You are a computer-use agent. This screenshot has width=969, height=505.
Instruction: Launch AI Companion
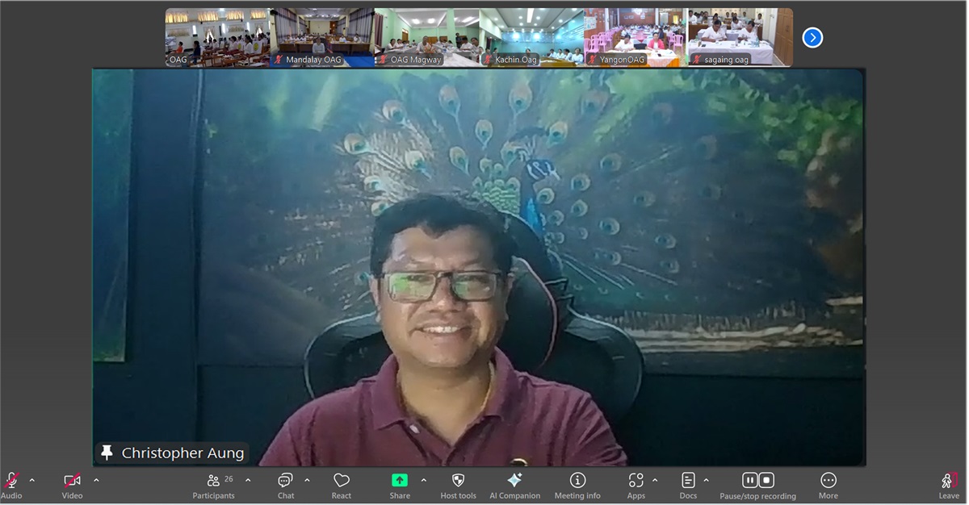(x=514, y=482)
